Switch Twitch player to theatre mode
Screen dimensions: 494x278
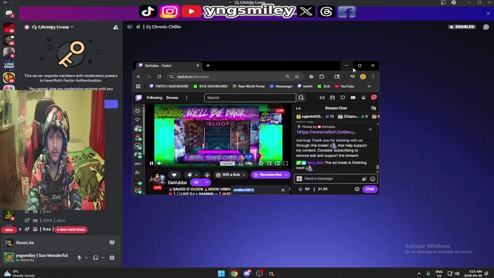(x=277, y=163)
